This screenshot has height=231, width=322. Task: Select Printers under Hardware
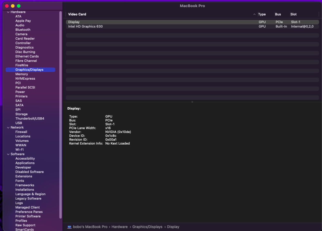21,96
